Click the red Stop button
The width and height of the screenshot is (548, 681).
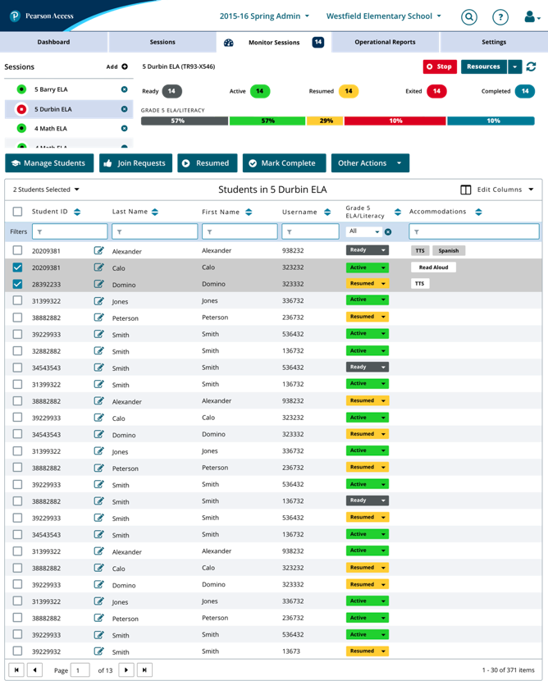click(440, 66)
